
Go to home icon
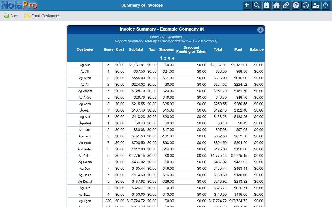[276, 5]
